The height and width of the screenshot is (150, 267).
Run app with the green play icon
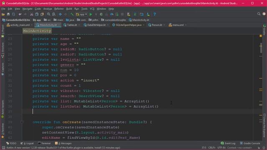[91, 14]
